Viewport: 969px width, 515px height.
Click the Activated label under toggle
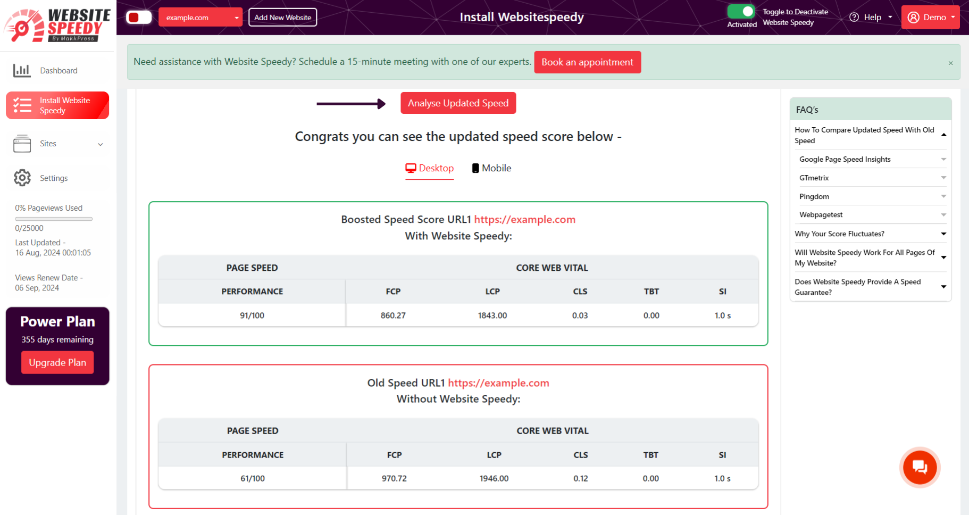(x=742, y=24)
